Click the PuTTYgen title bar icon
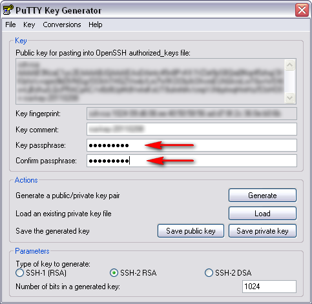The width and height of the screenshot is (312, 304). (x=8, y=10)
